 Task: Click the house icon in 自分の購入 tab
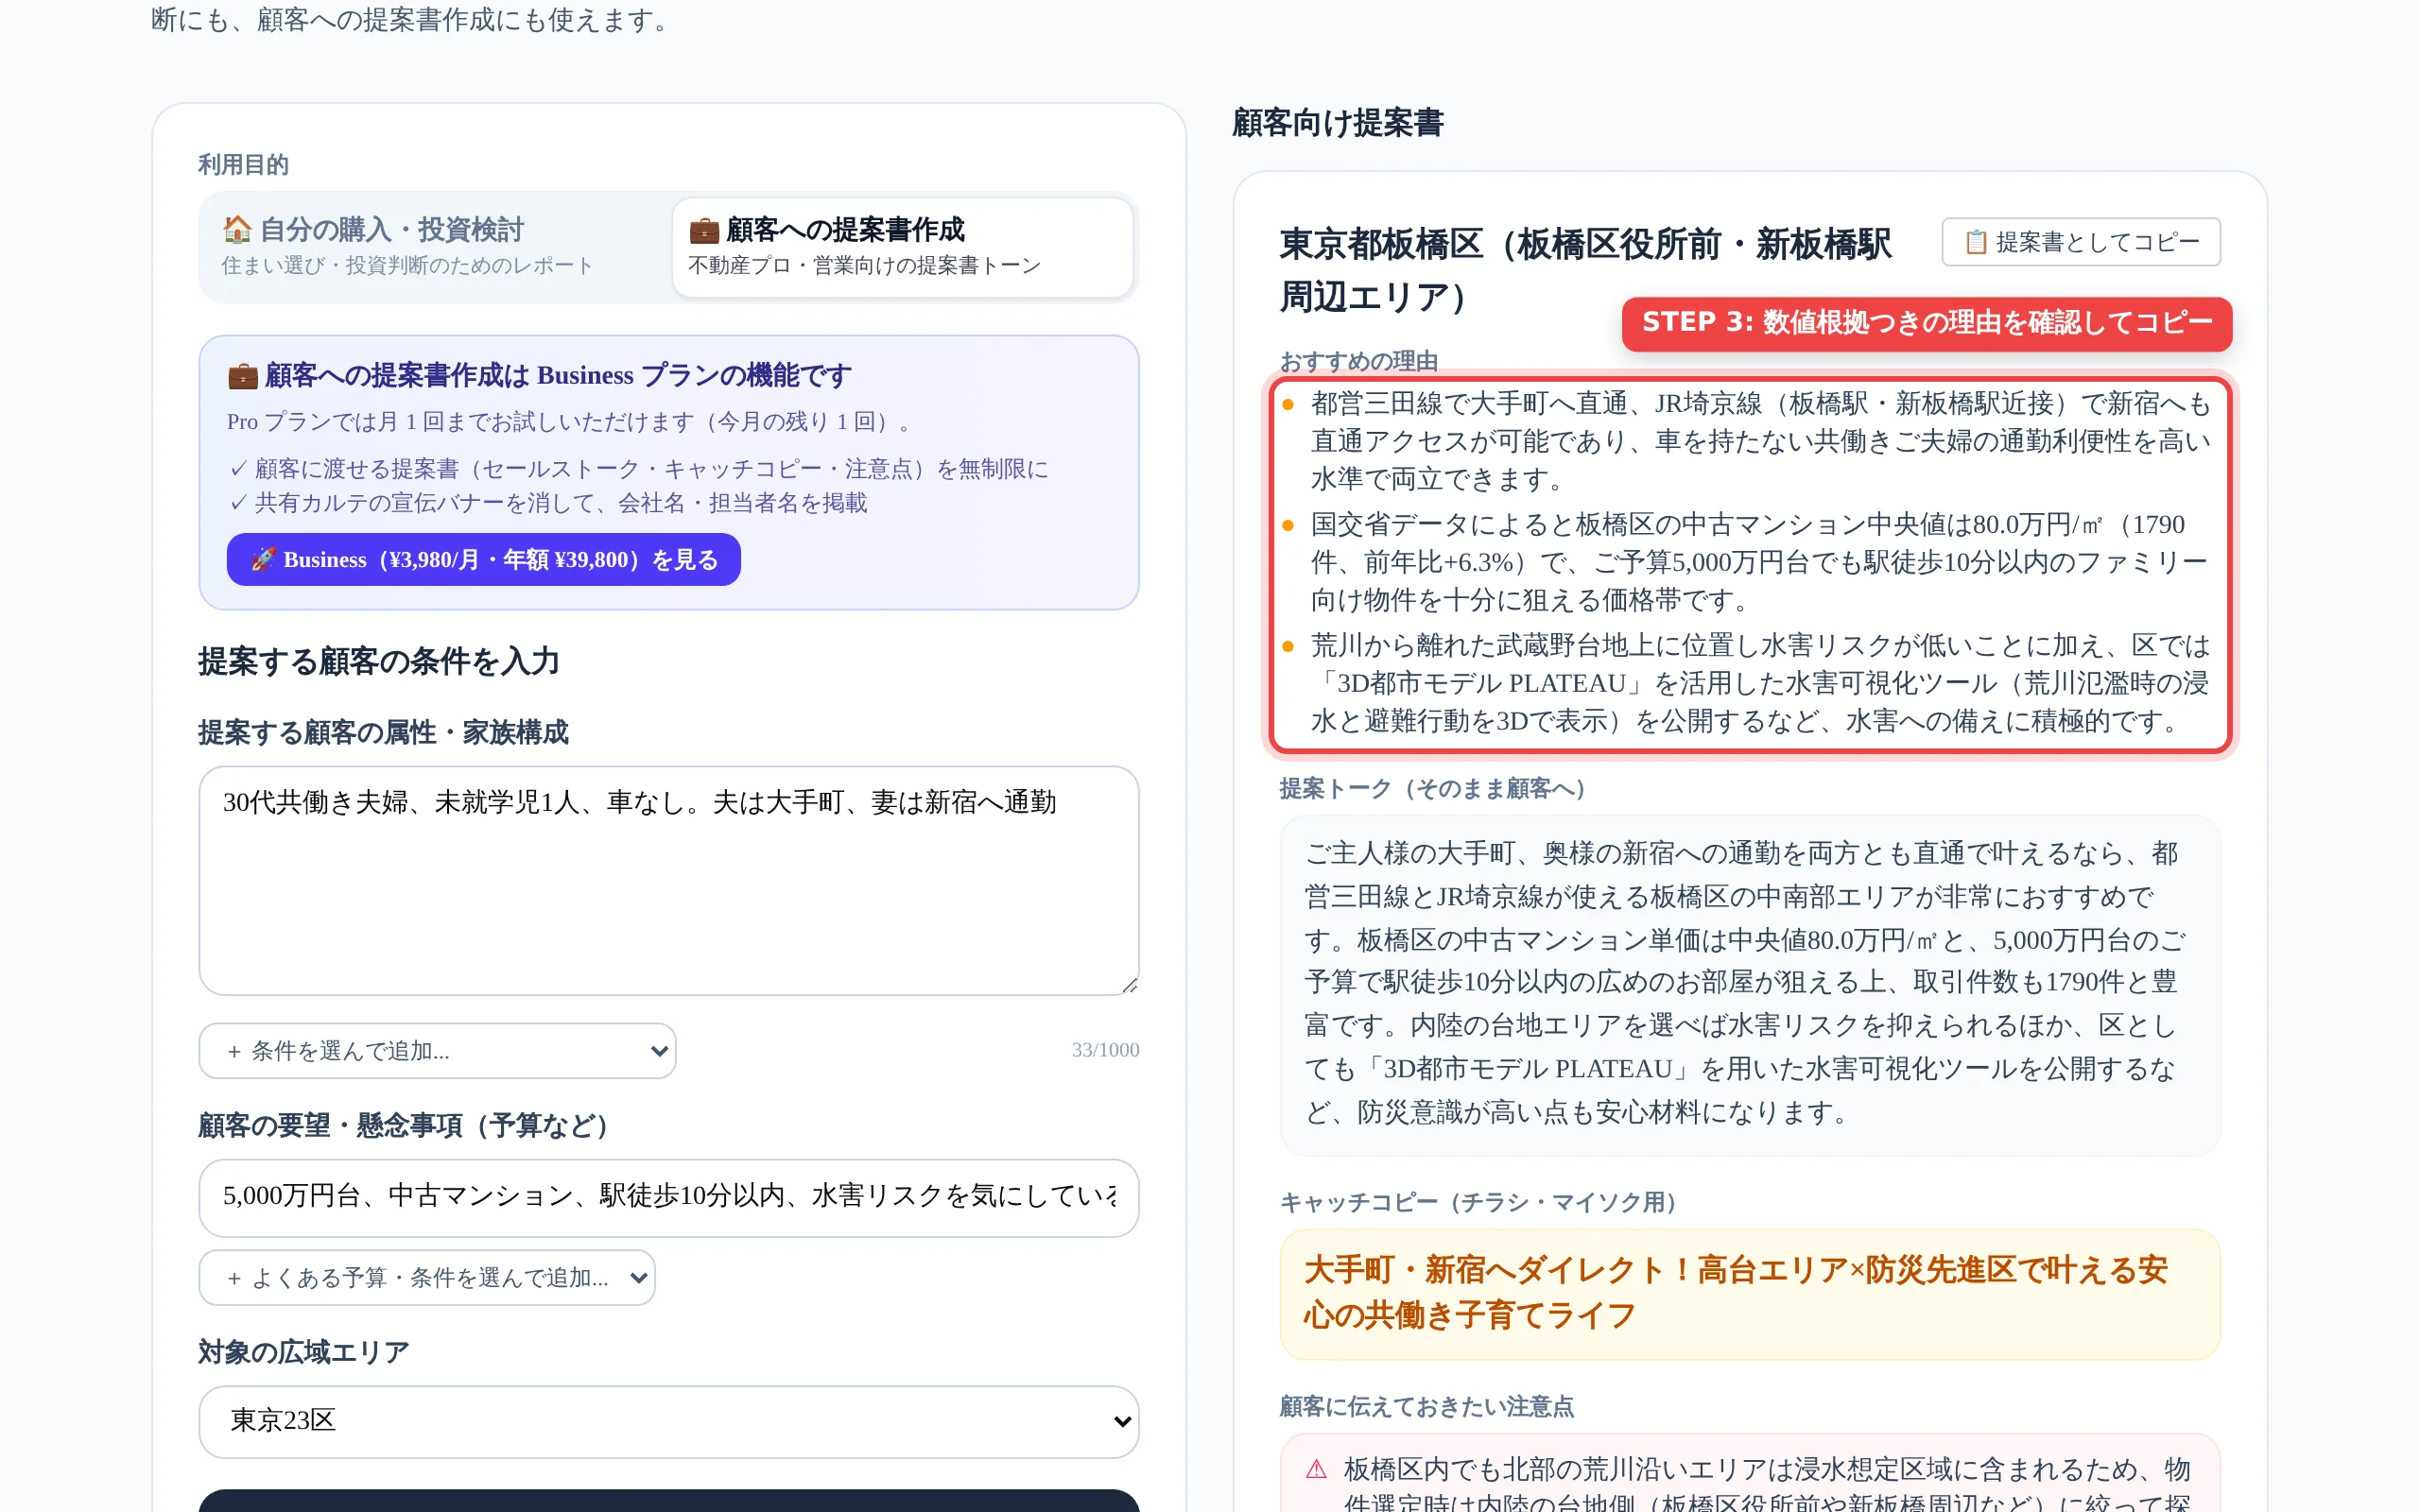236,229
